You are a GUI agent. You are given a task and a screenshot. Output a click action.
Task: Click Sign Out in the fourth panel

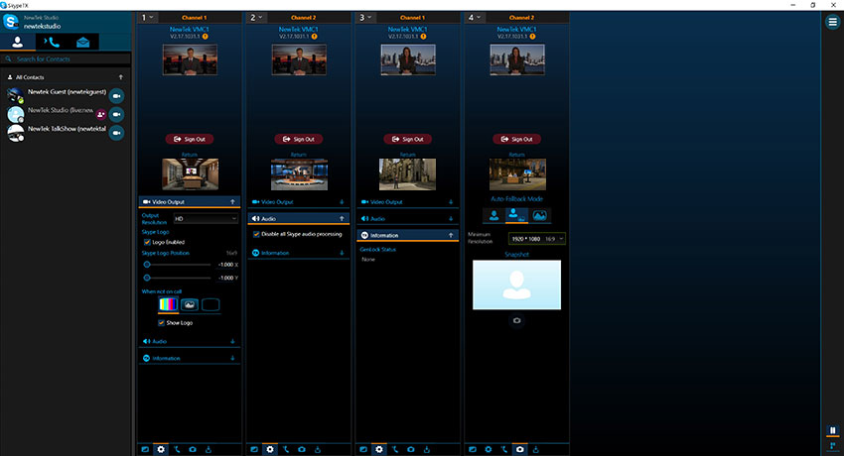(515, 139)
